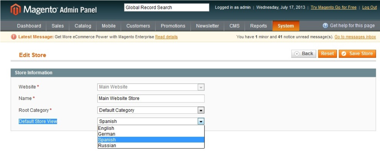Open the Reports menu
Screen dimensions: 380x153
(259, 26)
